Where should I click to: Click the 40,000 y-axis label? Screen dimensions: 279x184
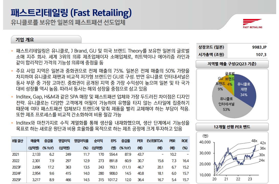click(205, 142)
